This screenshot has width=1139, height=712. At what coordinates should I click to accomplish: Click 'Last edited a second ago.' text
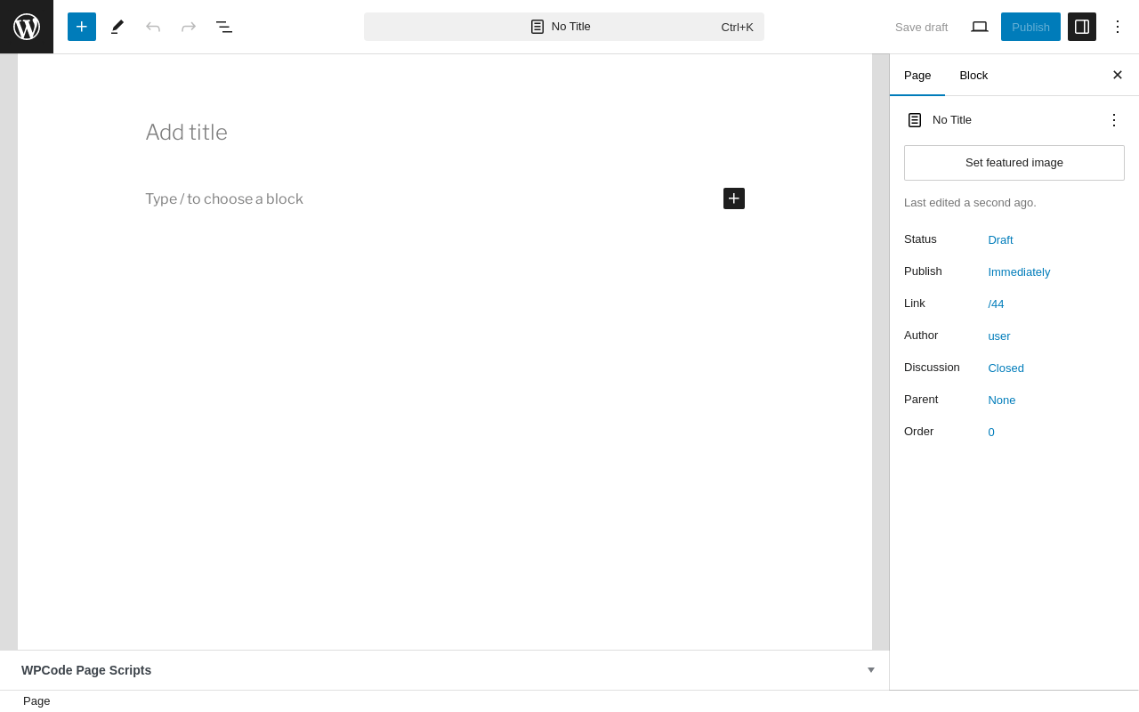[x=970, y=202]
